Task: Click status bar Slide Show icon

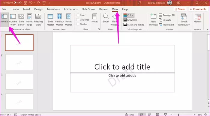Action: coord(166,115)
